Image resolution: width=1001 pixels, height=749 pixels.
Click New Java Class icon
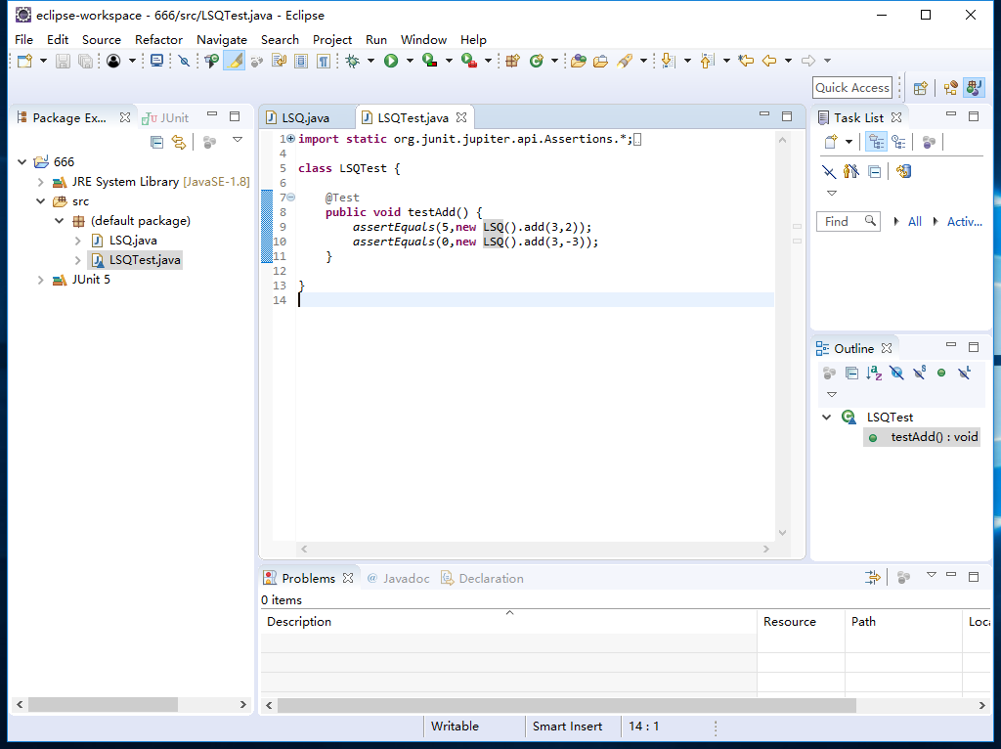[x=537, y=61]
